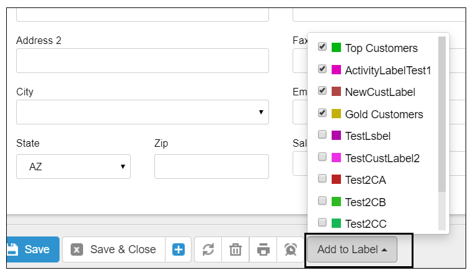Click the alarm clock reminder icon
The width and height of the screenshot is (473, 273).
pos(291,249)
